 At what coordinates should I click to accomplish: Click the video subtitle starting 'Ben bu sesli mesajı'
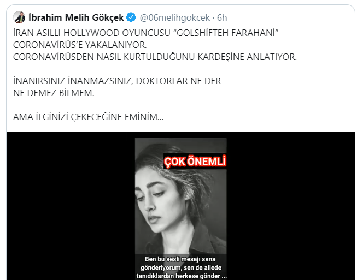(181, 267)
